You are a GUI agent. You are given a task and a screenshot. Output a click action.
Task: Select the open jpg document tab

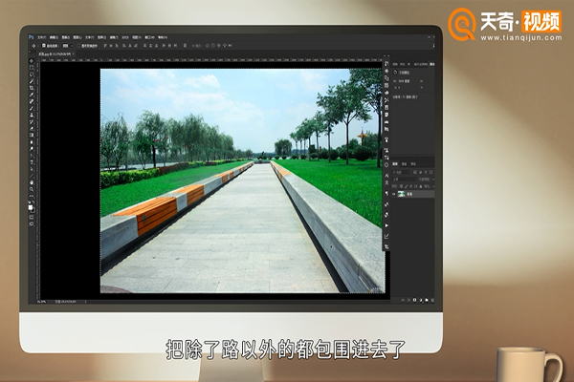(x=55, y=54)
